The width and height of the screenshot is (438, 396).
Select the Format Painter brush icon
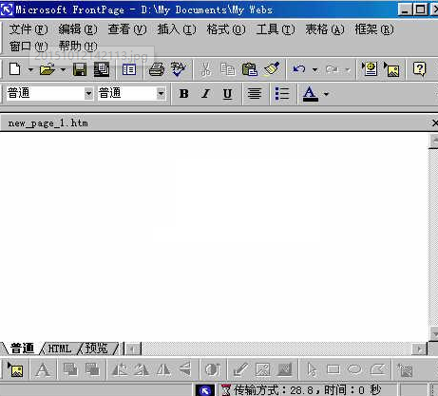pyautogui.click(x=272, y=68)
